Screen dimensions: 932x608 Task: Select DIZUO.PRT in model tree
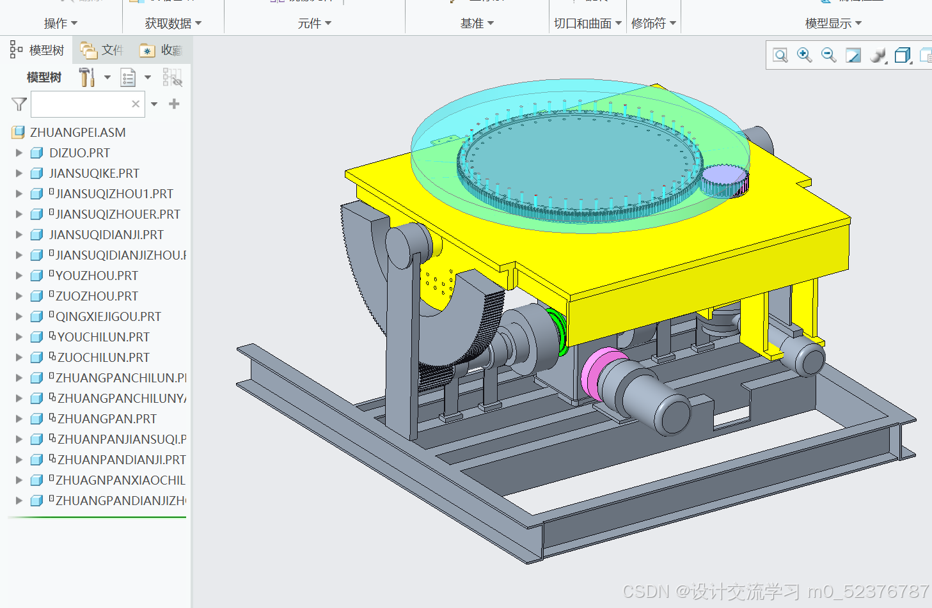(x=79, y=153)
